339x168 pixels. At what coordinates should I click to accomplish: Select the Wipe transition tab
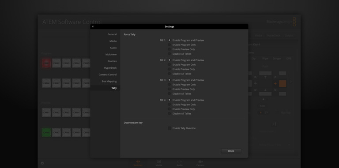pos(265,59)
